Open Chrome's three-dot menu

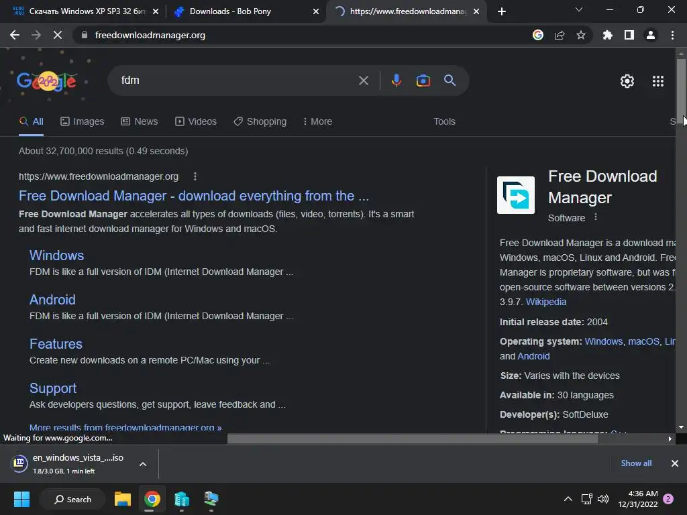[672, 35]
